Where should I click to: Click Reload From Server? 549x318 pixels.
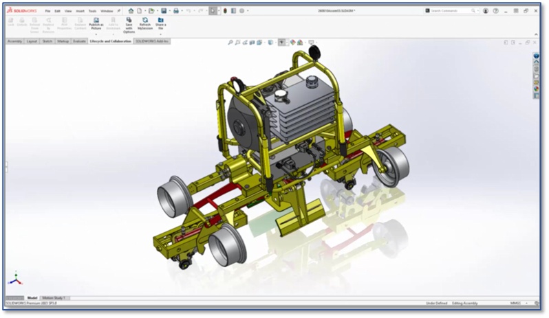tap(34, 25)
